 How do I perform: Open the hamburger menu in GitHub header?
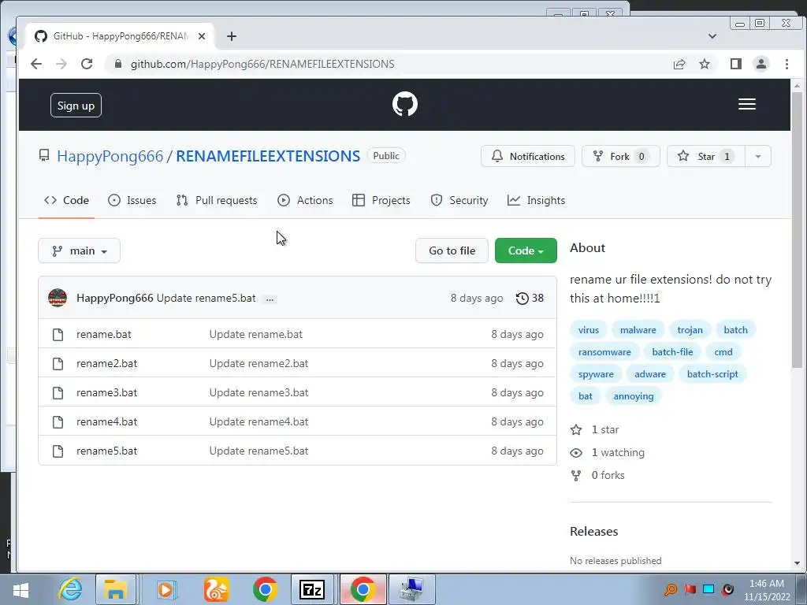pyautogui.click(x=747, y=105)
